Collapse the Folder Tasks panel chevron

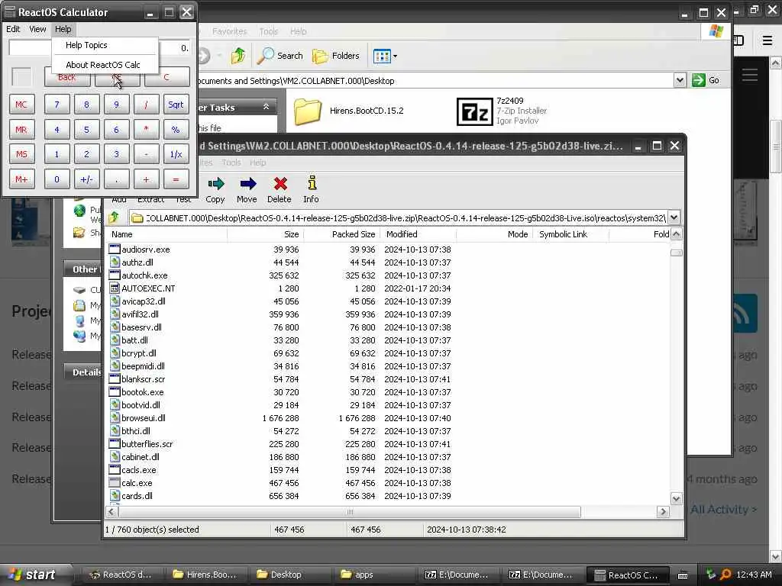tap(266, 107)
